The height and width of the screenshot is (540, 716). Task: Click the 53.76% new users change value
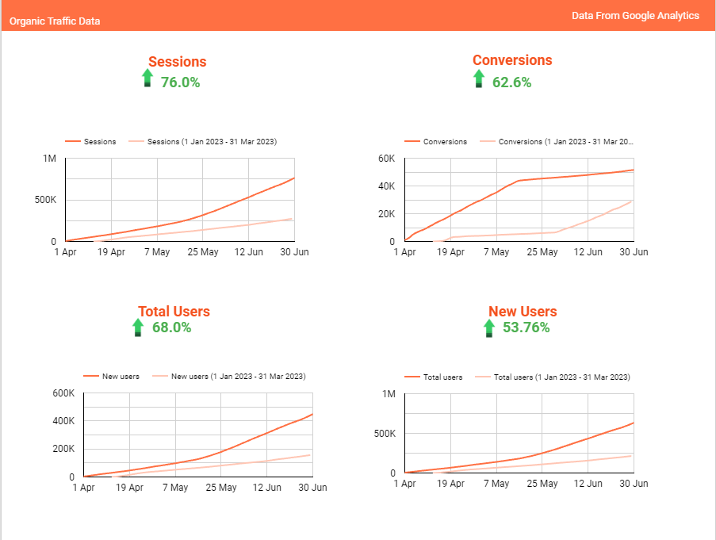pos(526,327)
